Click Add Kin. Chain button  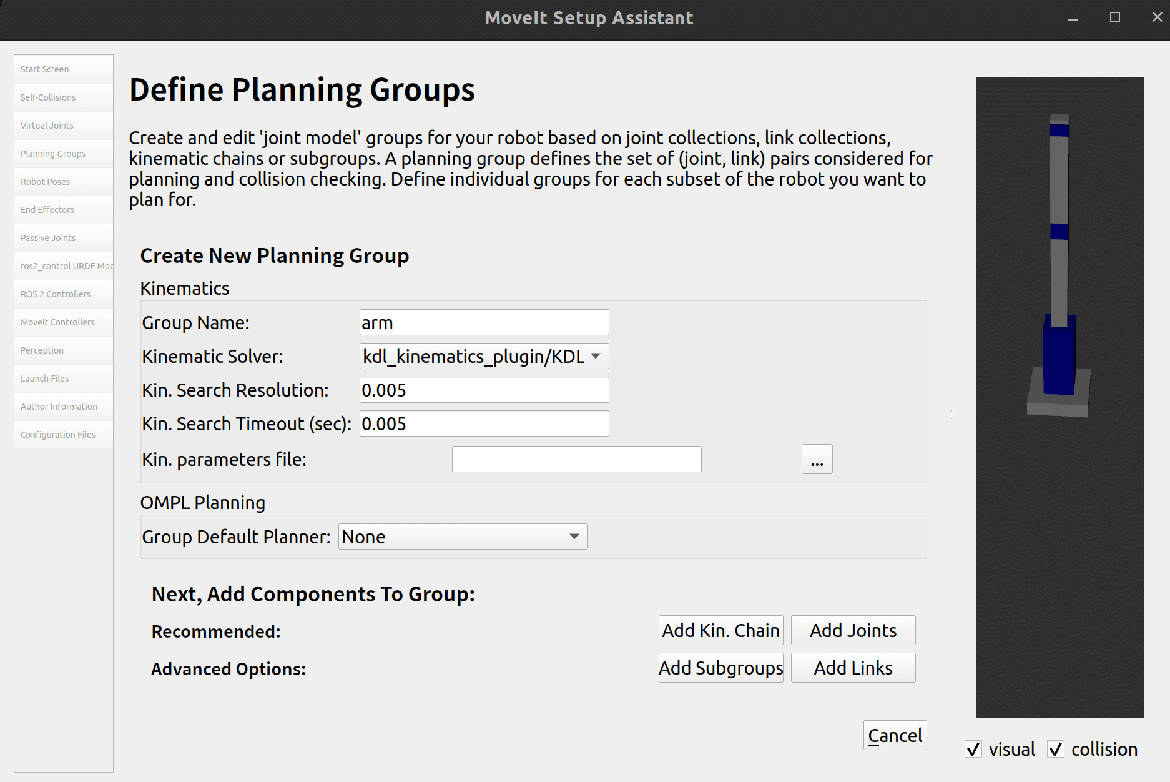pyautogui.click(x=720, y=631)
